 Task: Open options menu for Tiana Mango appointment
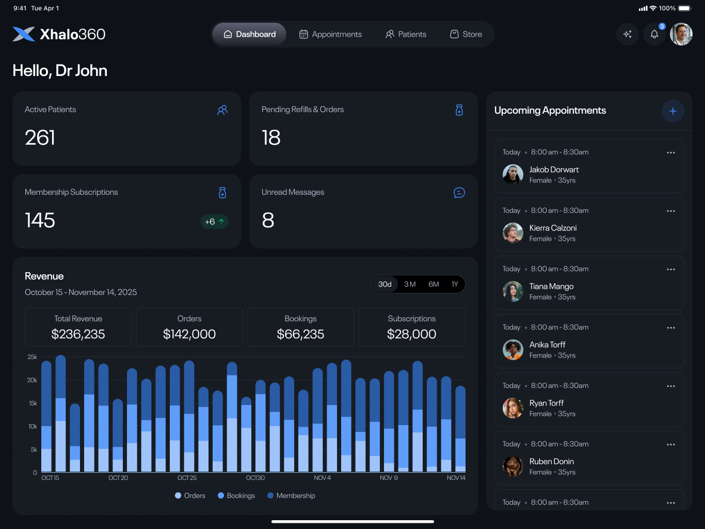click(x=670, y=269)
